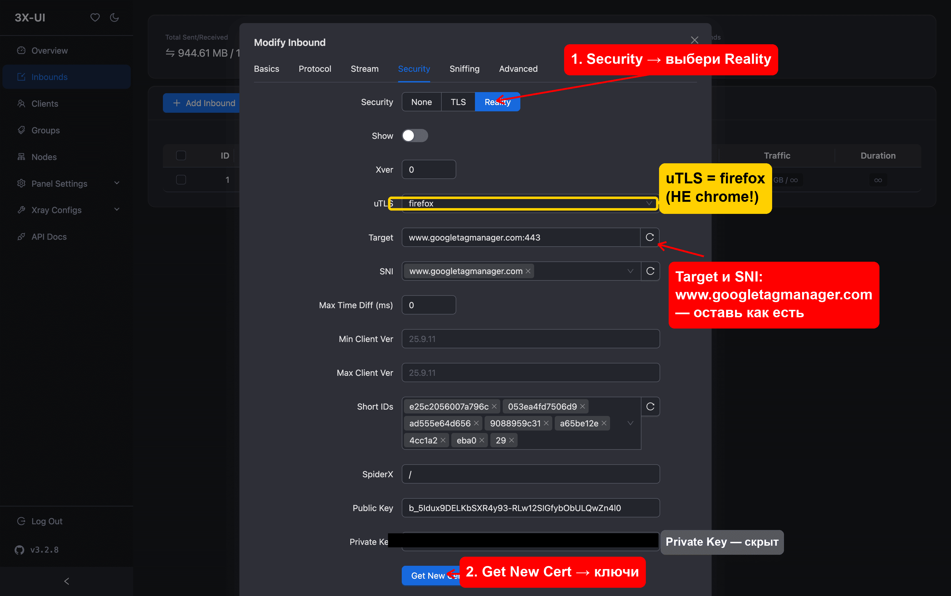Click the Public Key input field
951x596 pixels.
click(531, 508)
